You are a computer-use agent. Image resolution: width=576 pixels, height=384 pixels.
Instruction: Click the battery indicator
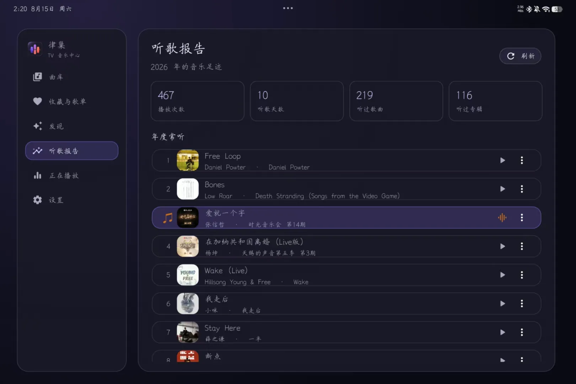[x=557, y=9]
